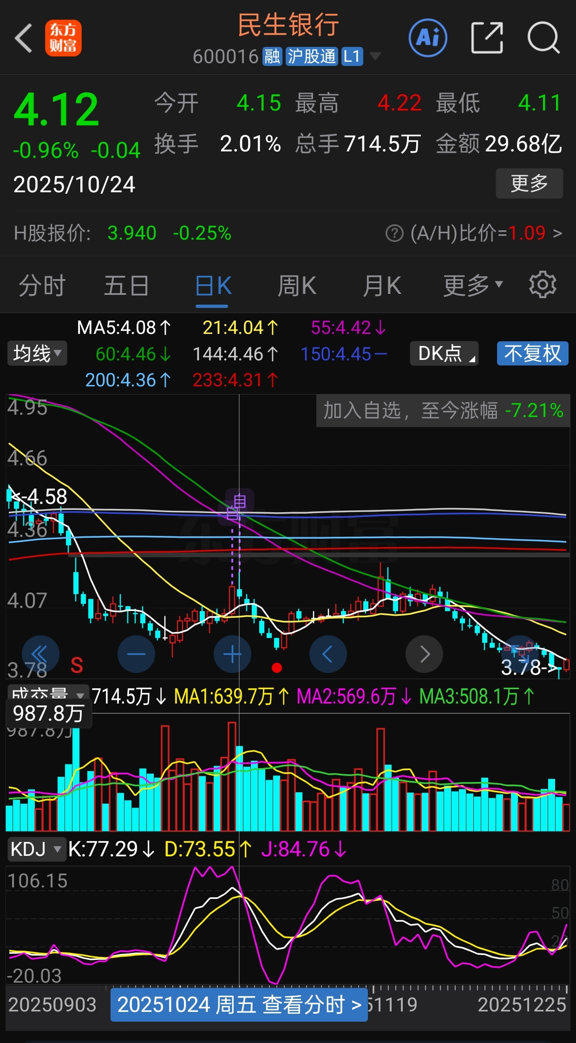The image size is (576, 1043).
Task: Move crosshair left with chevron button
Action: point(328,654)
